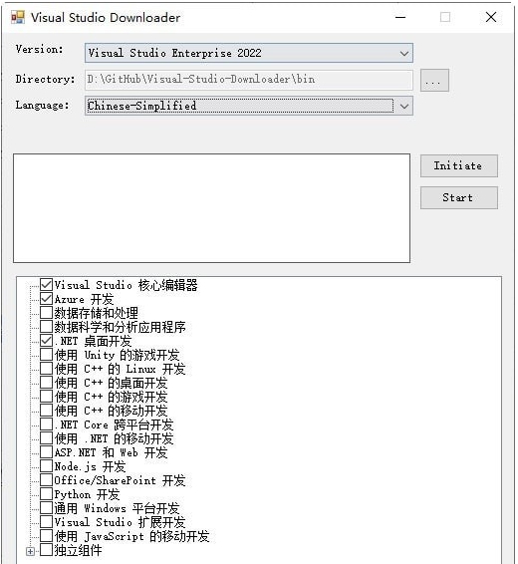Click inside the empty log text box
The height and width of the screenshot is (564, 518).
click(x=211, y=208)
